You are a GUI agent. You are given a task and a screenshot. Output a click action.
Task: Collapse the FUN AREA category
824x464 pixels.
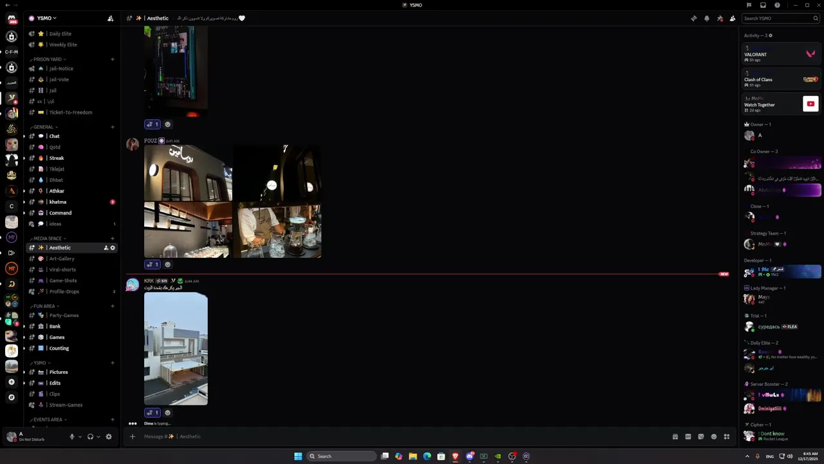click(45, 306)
